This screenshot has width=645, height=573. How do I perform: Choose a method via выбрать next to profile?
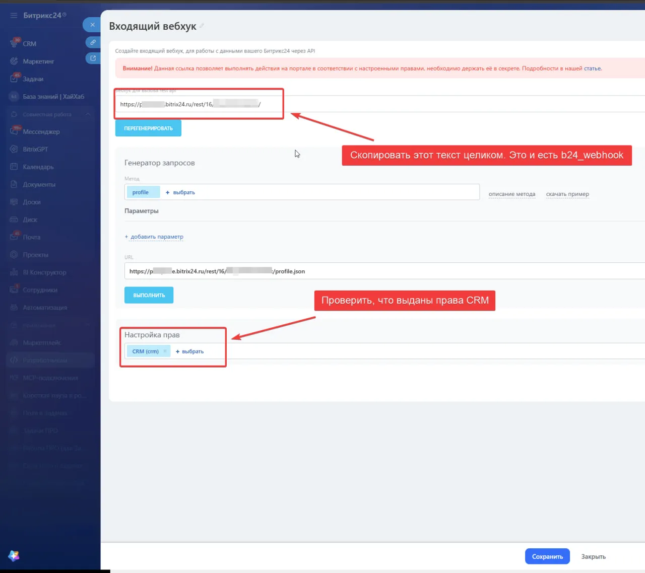coord(180,192)
